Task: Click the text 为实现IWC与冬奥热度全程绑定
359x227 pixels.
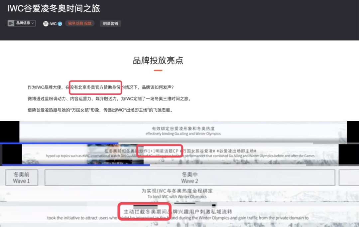Action: point(177,191)
